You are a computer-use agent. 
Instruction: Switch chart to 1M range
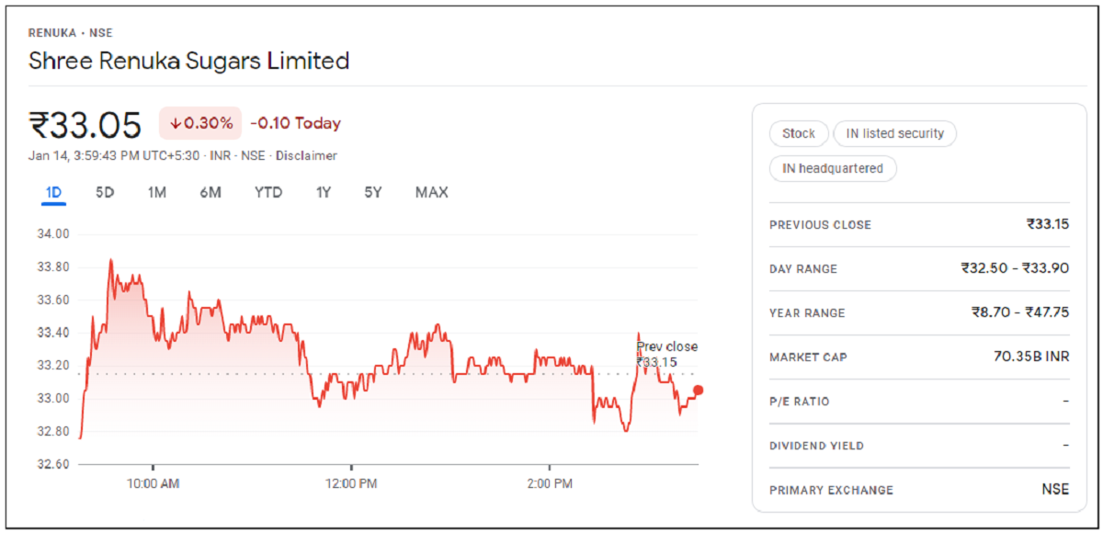point(156,192)
